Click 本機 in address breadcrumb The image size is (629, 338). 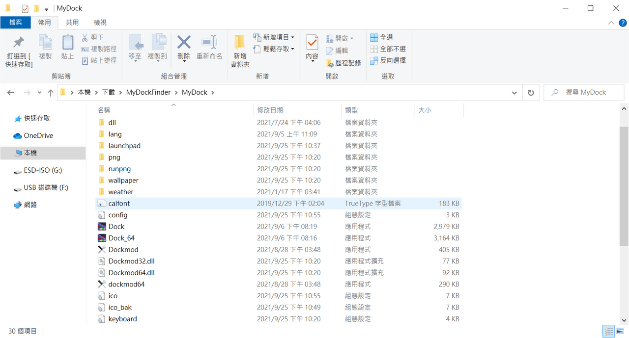(x=85, y=92)
